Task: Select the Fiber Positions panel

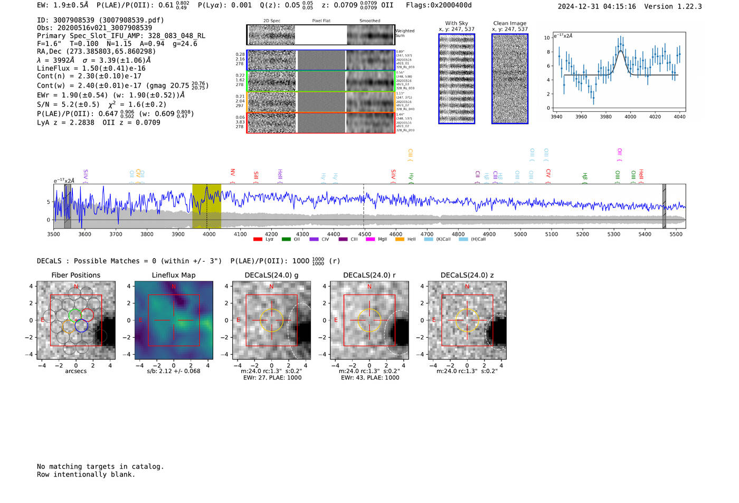Action: [x=76, y=320]
